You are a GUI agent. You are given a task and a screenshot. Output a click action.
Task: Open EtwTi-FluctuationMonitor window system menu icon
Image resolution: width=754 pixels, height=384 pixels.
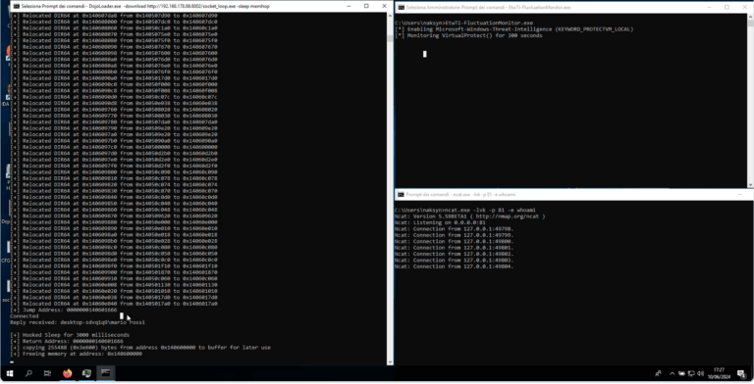[x=401, y=8]
